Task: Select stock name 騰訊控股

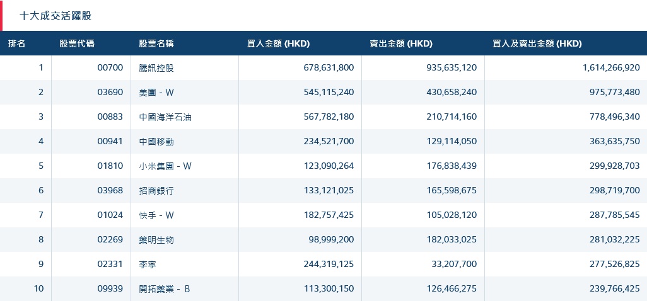Action: pos(156,67)
